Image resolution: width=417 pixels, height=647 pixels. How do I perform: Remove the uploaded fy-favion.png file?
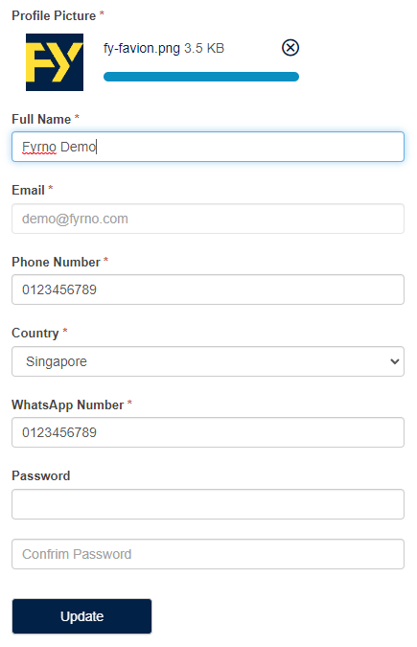tap(290, 48)
